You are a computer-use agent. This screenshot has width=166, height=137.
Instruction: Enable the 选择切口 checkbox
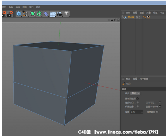(138, 102)
